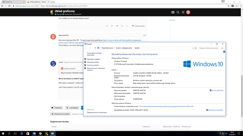Click System i zabezpieczenia breadcrumb
Image resolution: width=243 pixels, height=136 pixels.
click(x=124, y=48)
